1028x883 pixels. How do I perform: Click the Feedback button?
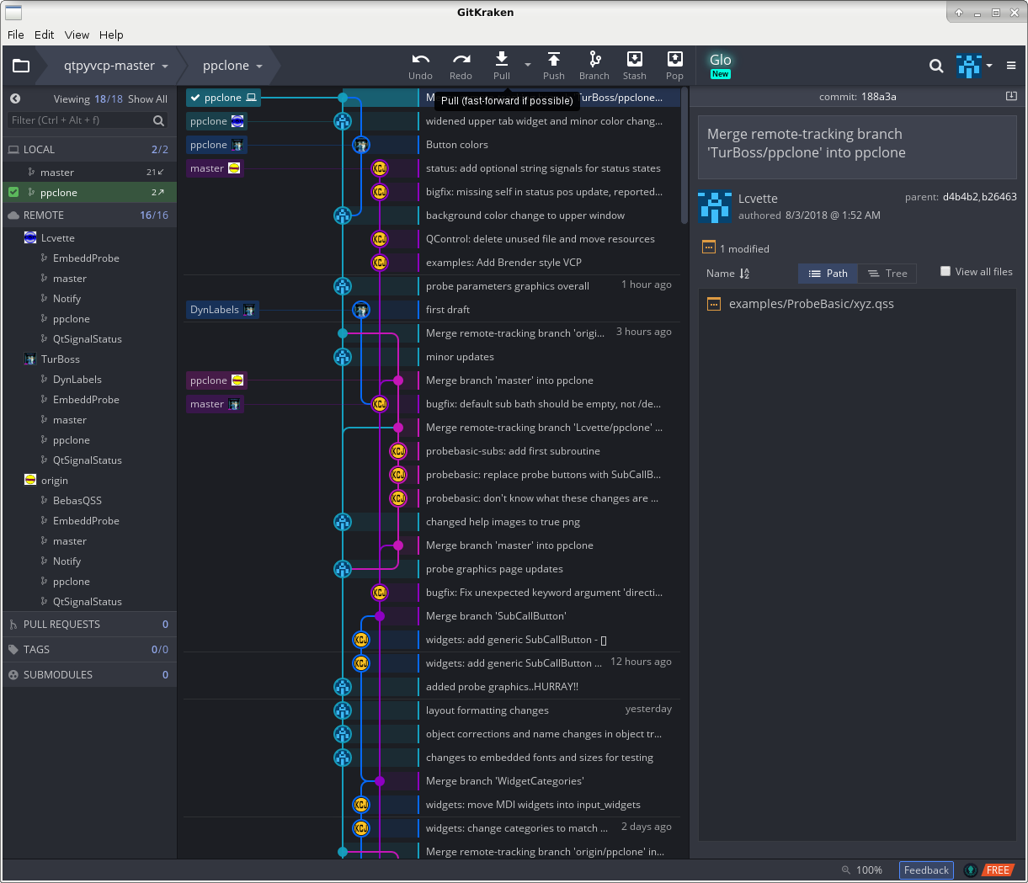pos(926,870)
